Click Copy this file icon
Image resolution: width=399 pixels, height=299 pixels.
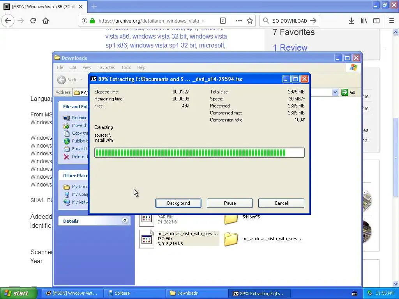tap(66, 133)
